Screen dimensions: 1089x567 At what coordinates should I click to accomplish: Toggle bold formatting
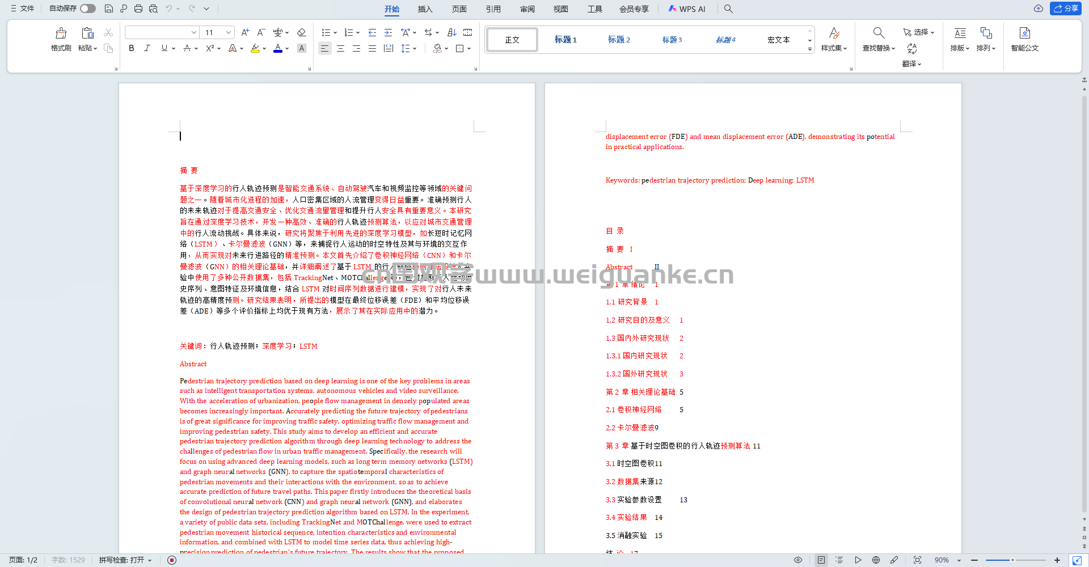pyautogui.click(x=132, y=49)
